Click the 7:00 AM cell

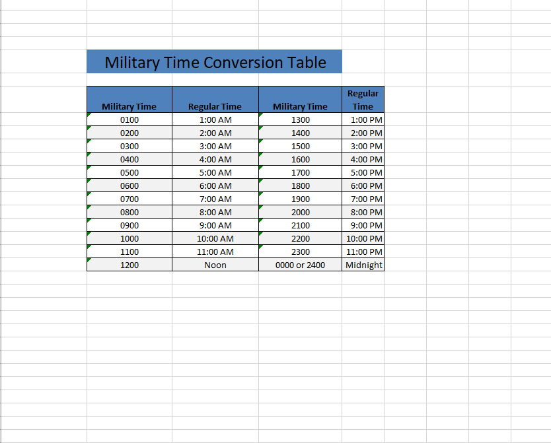click(215, 199)
